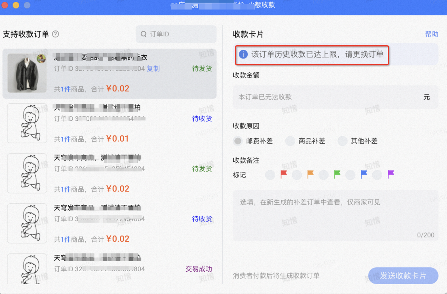
Task: Select the orange flag marker
Action: 310,174
